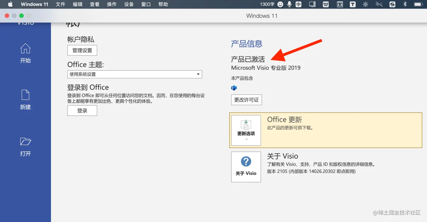The height and width of the screenshot is (222, 427).
Task: Click the 产品信息 heading
Action: (x=247, y=44)
